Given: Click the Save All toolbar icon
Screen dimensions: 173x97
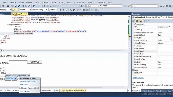Looking at the screenshot, I should point(19,6).
